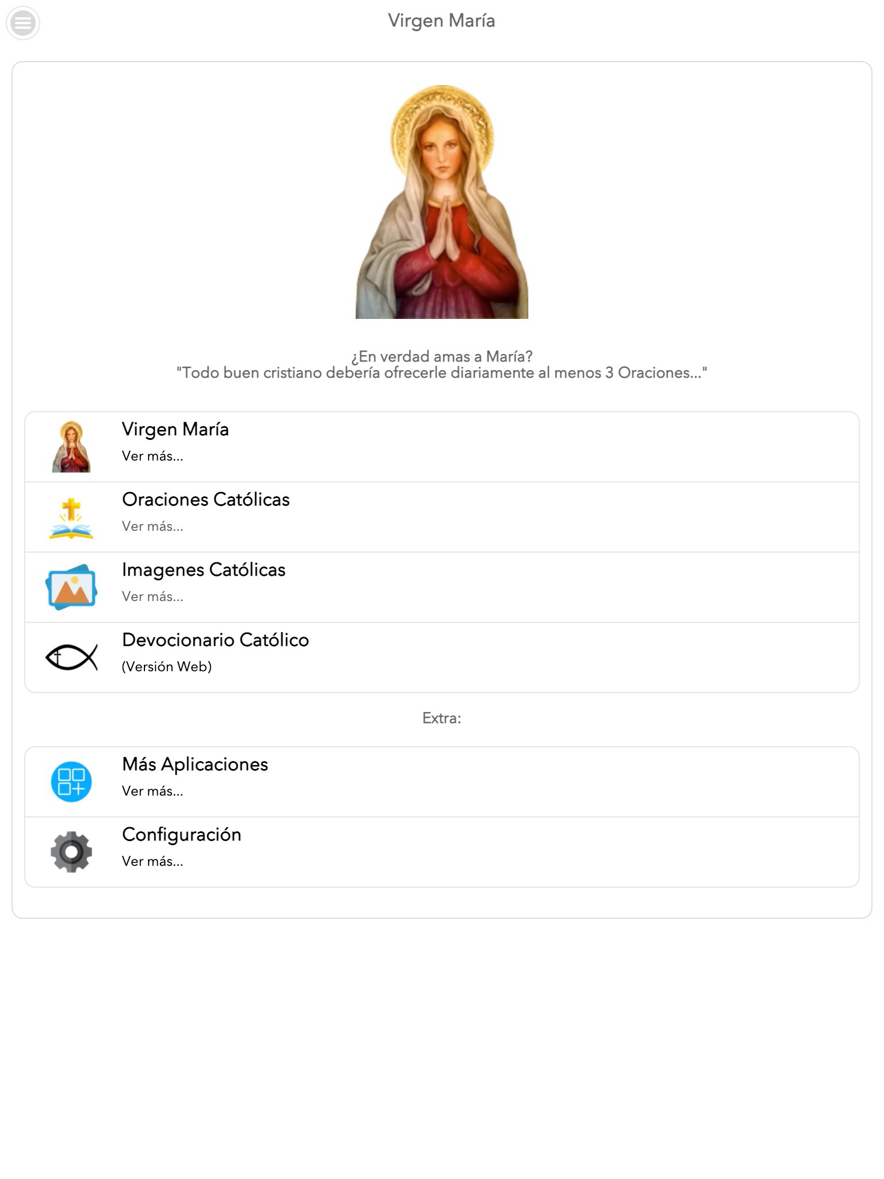
Task: Click 'Ver más...' under Imagenes Católicas
Action: (x=153, y=596)
